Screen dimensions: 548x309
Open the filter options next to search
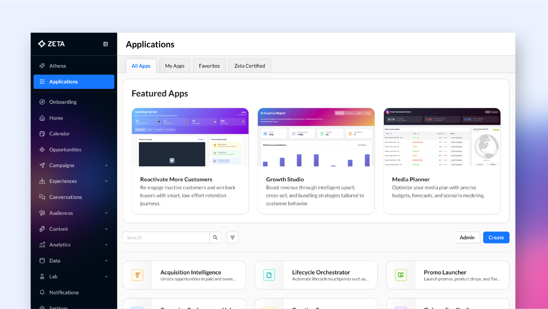pos(232,237)
